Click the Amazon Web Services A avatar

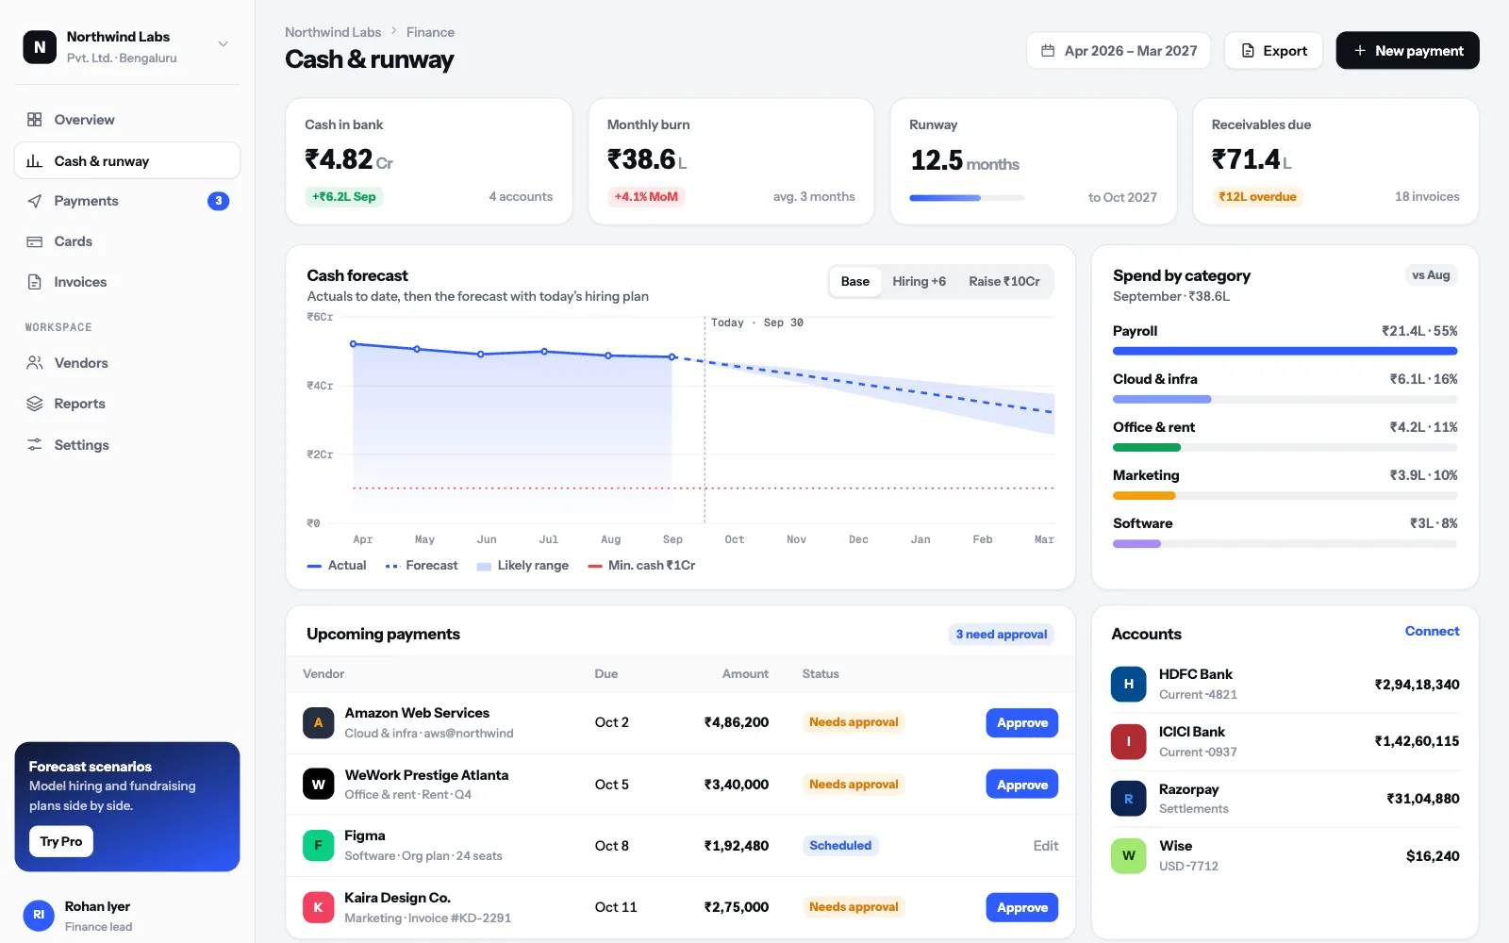tap(318, 723)
